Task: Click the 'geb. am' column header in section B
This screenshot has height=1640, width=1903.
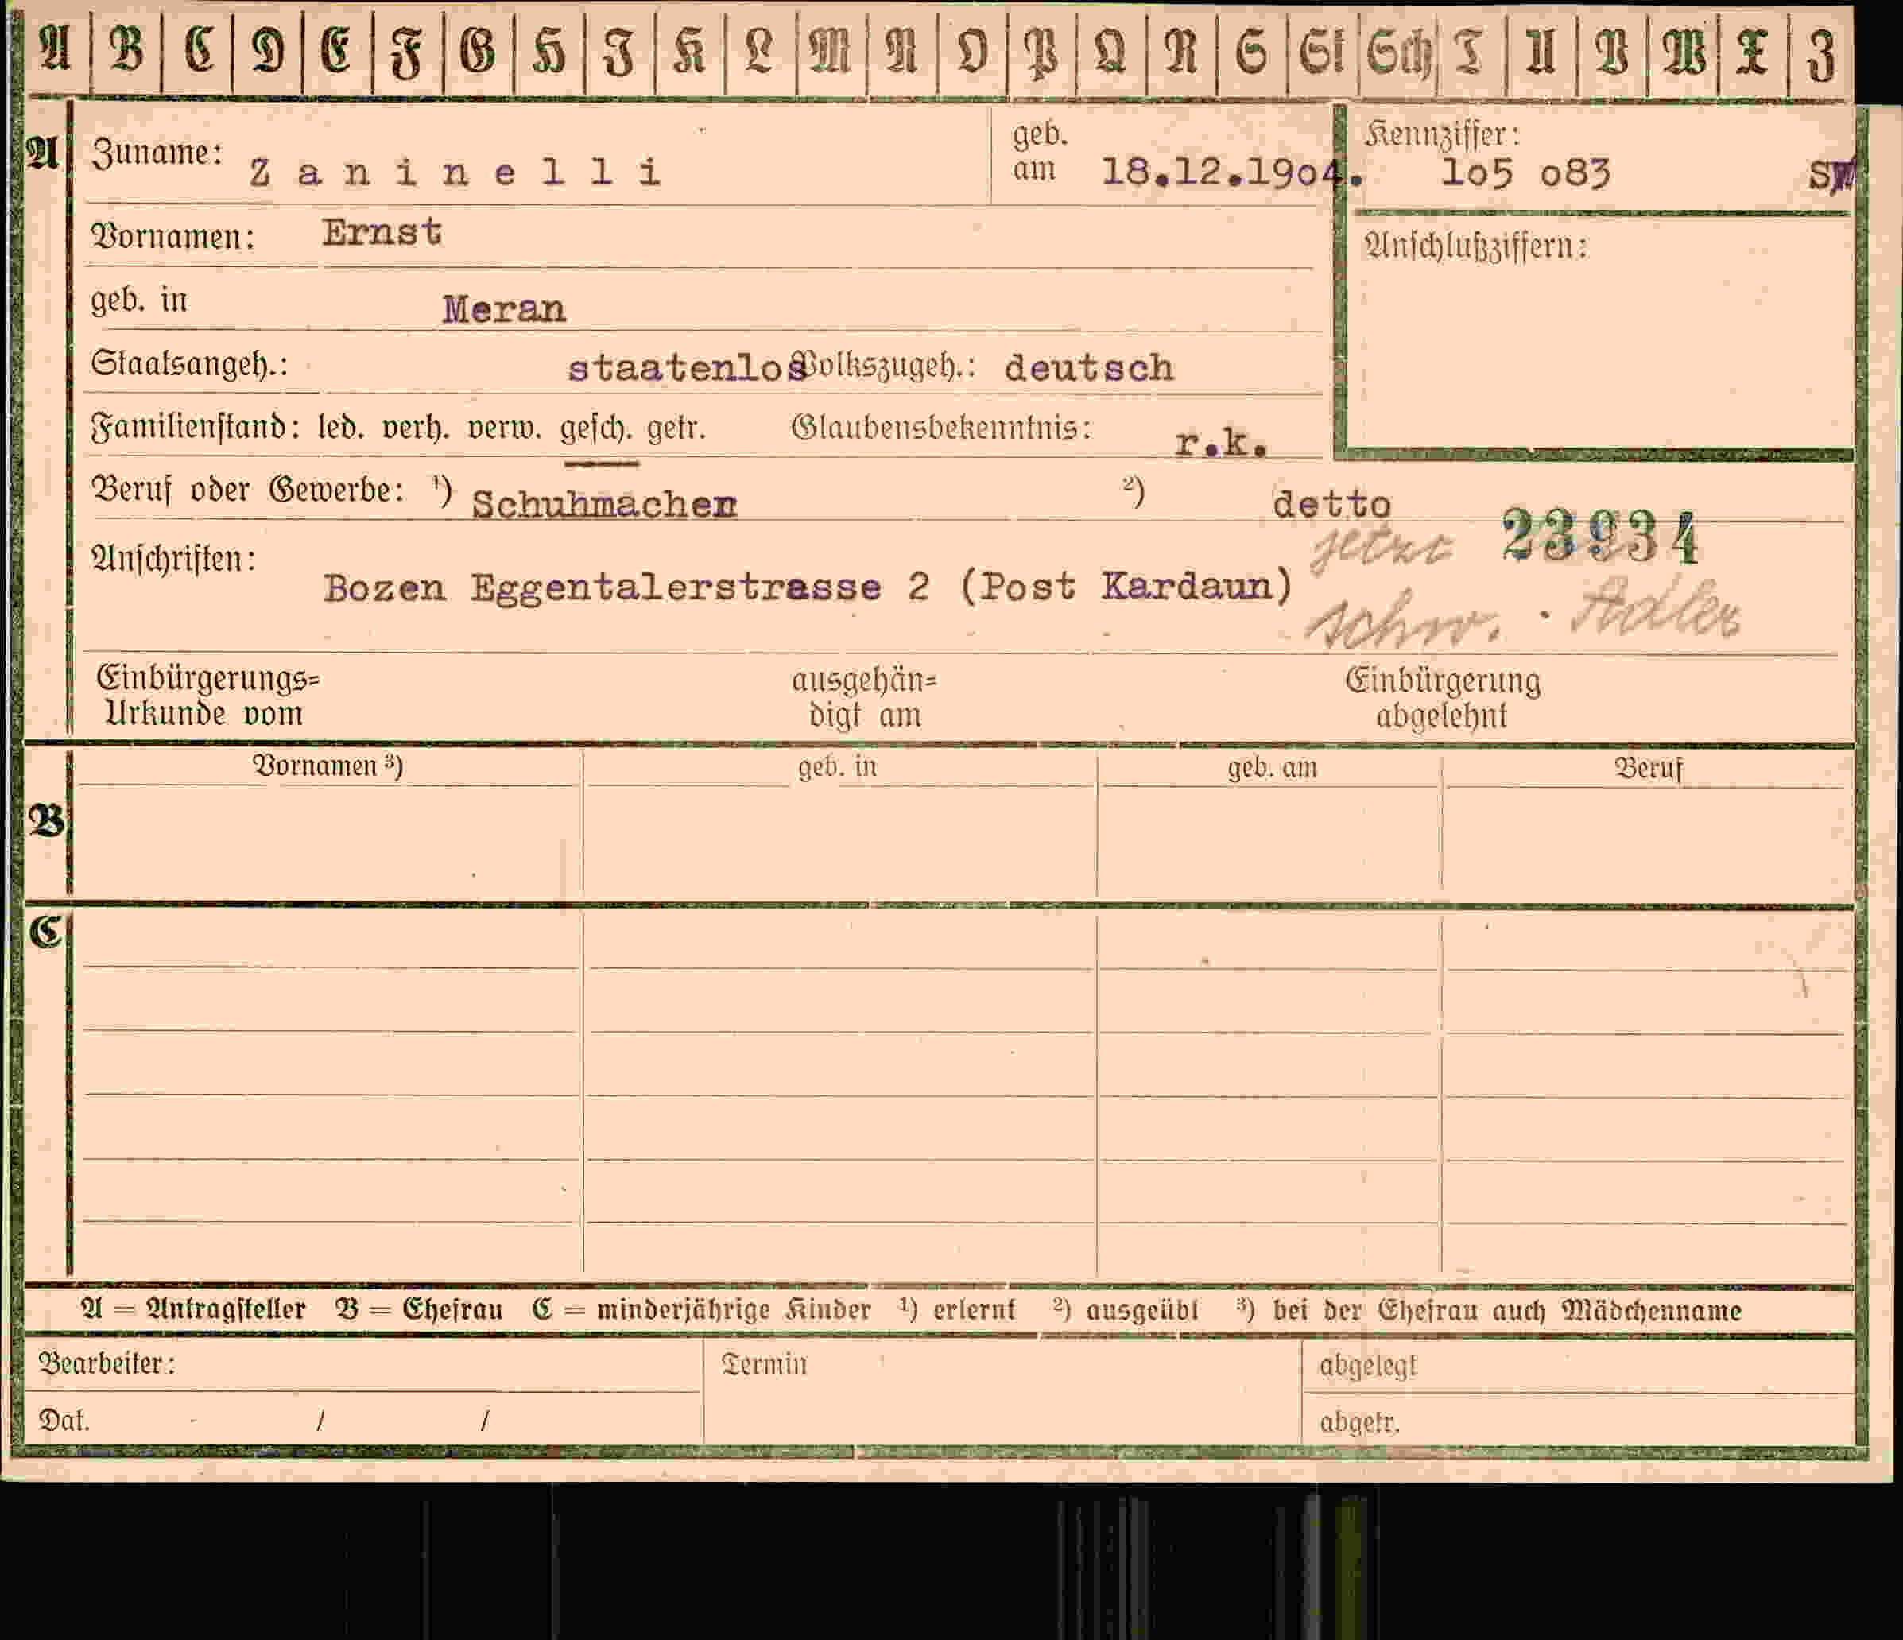Action: [x=1272, y=768]
